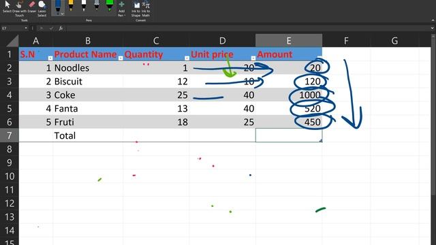
Task: Open the Quantity filter dropdown
Action: 187,58
